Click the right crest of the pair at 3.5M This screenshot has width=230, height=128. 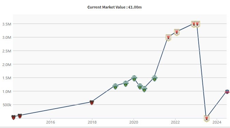click(197, 24)
